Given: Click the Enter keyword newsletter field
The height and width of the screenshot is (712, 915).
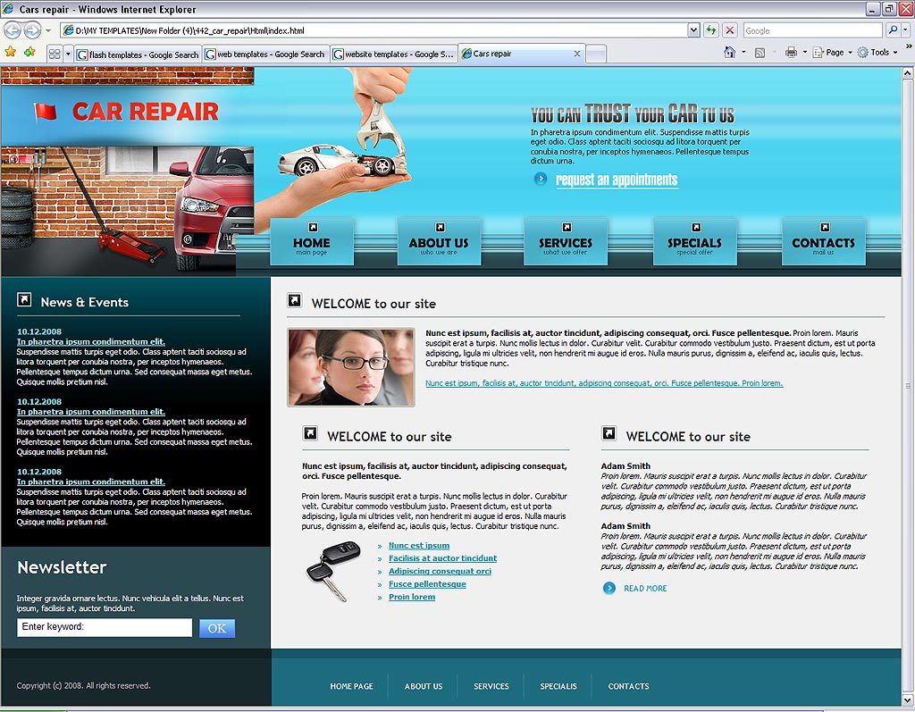Looking at the screenshot, I should point(105,627).
